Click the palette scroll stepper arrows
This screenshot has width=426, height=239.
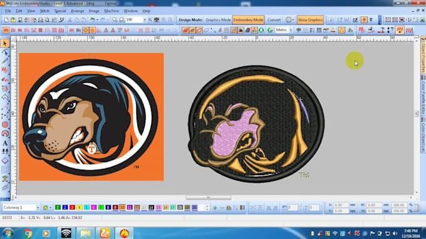coord(207,208)
